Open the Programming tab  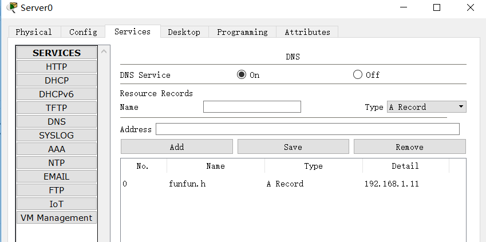(x=242, y=32)
